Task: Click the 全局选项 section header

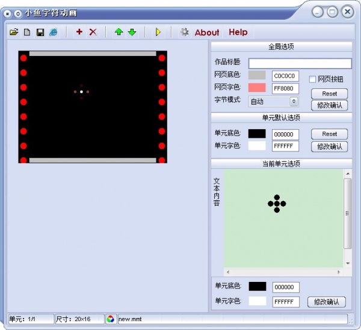Action: pyautogui.click(x=282, y=47)
